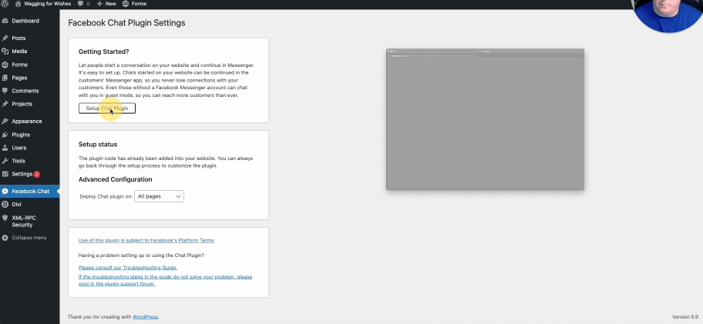Viewport: 703px width, 324px height.
Task: Click the Divi circle D icon
Action: click(5, 205)
